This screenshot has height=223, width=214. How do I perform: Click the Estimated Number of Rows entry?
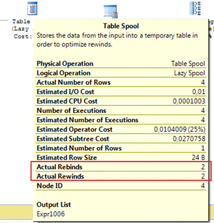[121, 148]
